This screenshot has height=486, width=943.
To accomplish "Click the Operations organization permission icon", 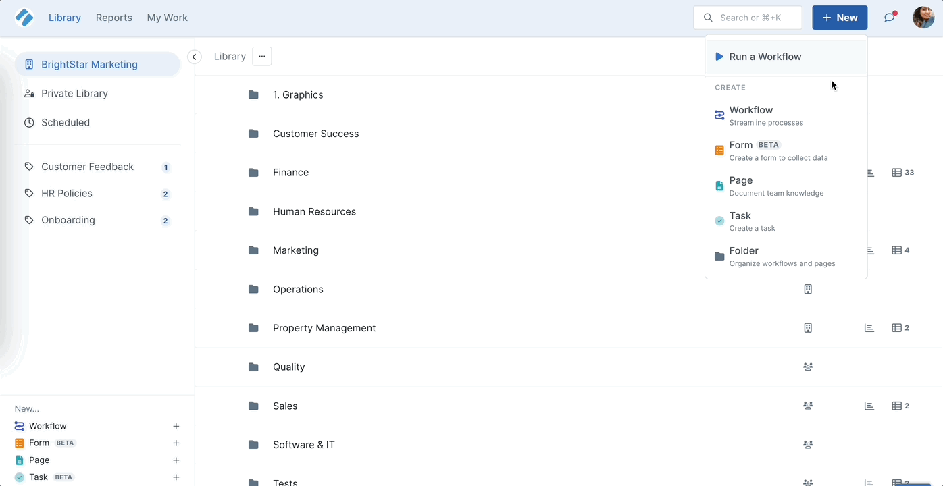I will pos(808,289).
